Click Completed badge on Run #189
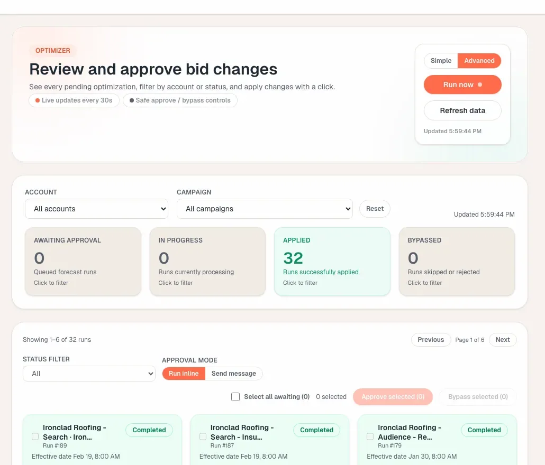Screen dimensions: 545x465 [x=149, y=430]
